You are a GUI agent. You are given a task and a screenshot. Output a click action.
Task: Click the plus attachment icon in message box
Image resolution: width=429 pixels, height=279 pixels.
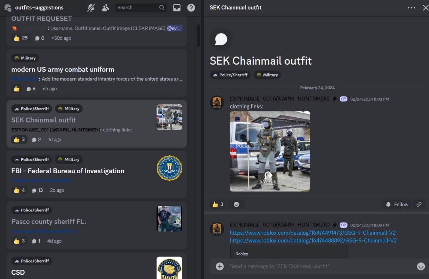(x=220, y=266)
